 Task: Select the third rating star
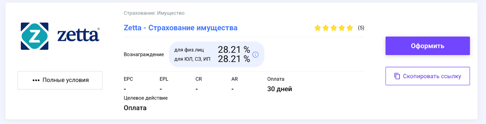tap(334, 28)
